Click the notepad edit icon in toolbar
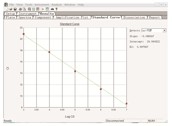This screenshot has height=126, width=172. pyautogui.click(x=34, y=9)
